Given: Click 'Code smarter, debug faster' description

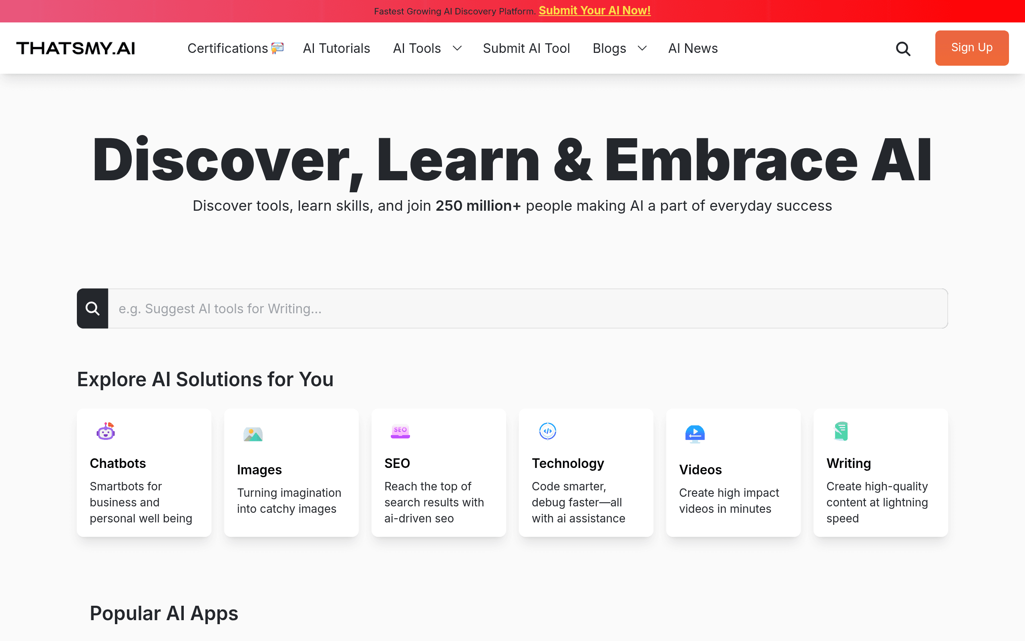Looking at the screenshot, I should click(579, 502).
